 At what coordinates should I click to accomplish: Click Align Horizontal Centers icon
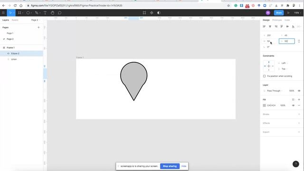coord(270,27)
